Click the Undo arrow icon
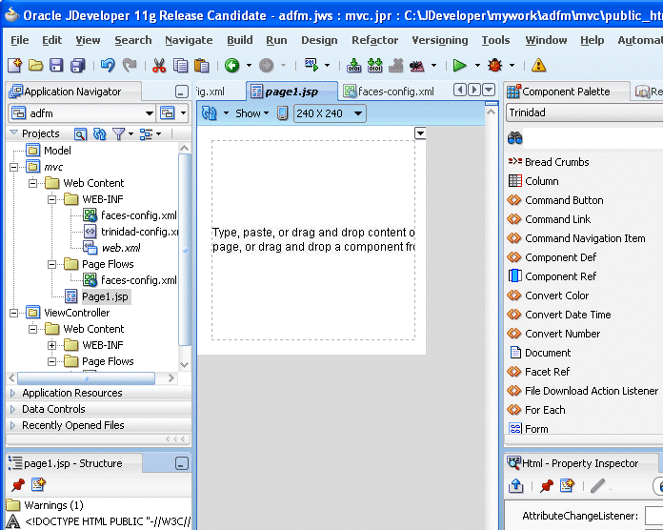This screenshot has width=663, height=530. click(x=108, y=66)
